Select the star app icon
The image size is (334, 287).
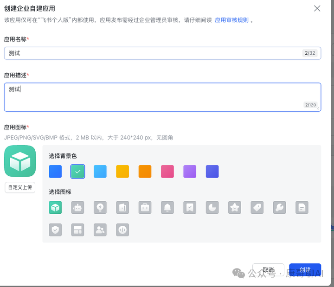tap(235, 207)
